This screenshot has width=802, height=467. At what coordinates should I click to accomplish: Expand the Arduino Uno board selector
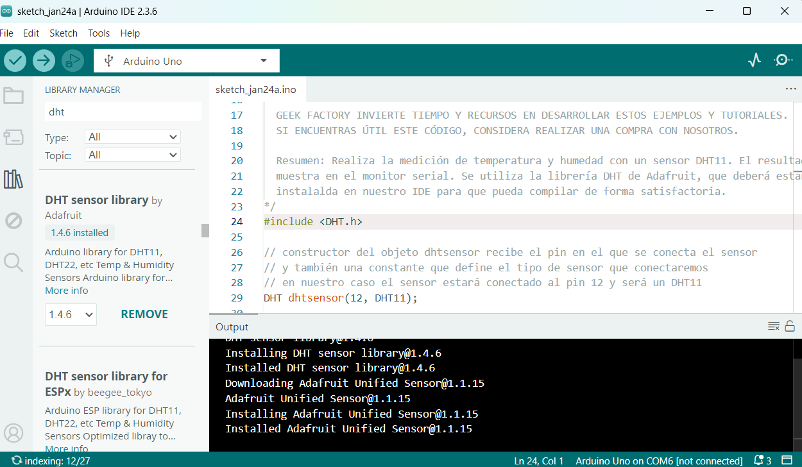tap(187, 61)
